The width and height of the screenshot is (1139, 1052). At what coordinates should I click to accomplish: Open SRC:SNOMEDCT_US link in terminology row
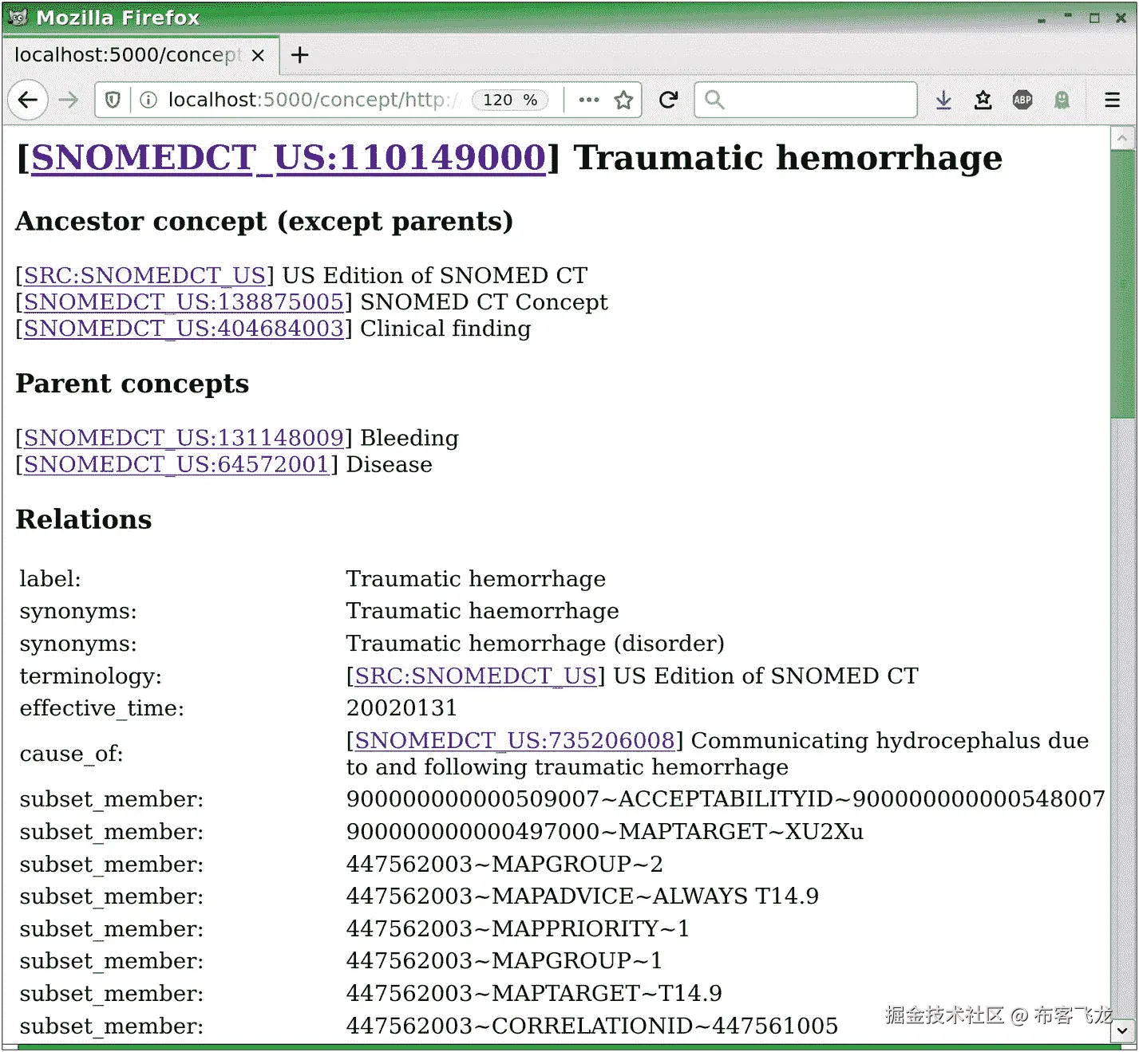(476, 676)
